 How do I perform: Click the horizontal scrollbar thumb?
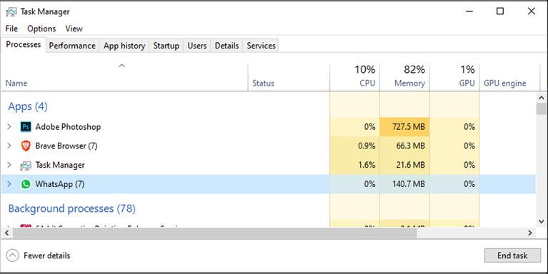tap(215, 233)
